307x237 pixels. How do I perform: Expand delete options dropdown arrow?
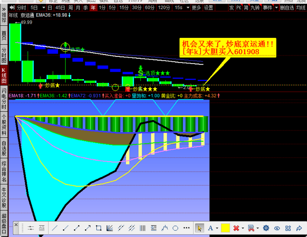click(x=243, y=228)
